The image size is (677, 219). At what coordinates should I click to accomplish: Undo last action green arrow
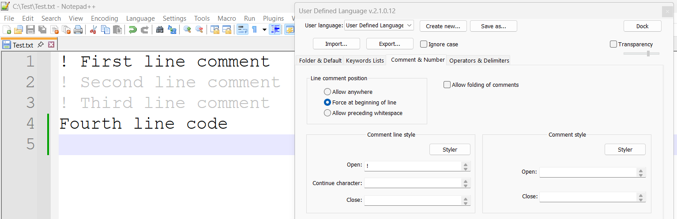click(132, 30)
